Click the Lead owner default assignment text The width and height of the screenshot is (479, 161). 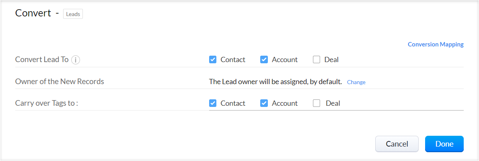point(275,82)
